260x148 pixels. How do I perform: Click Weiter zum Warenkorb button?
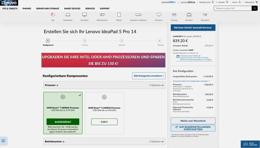[193, 121]
